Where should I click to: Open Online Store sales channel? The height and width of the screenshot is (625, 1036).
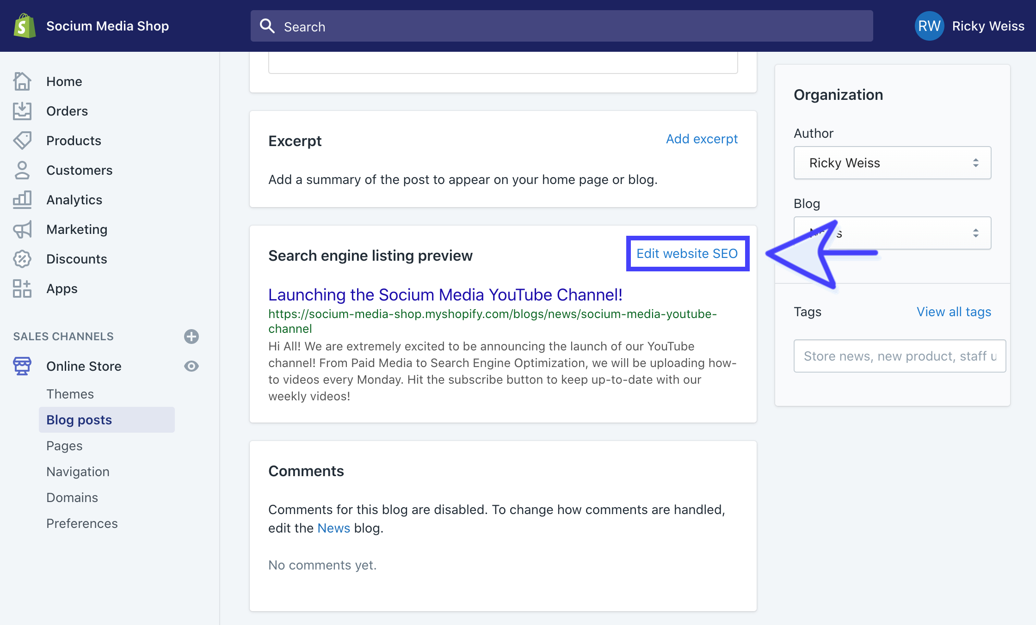point(84,366)
